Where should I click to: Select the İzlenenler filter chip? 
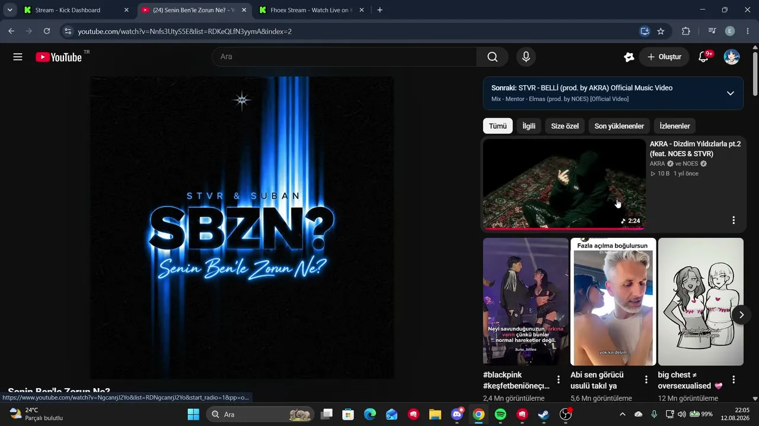(675, 126)
